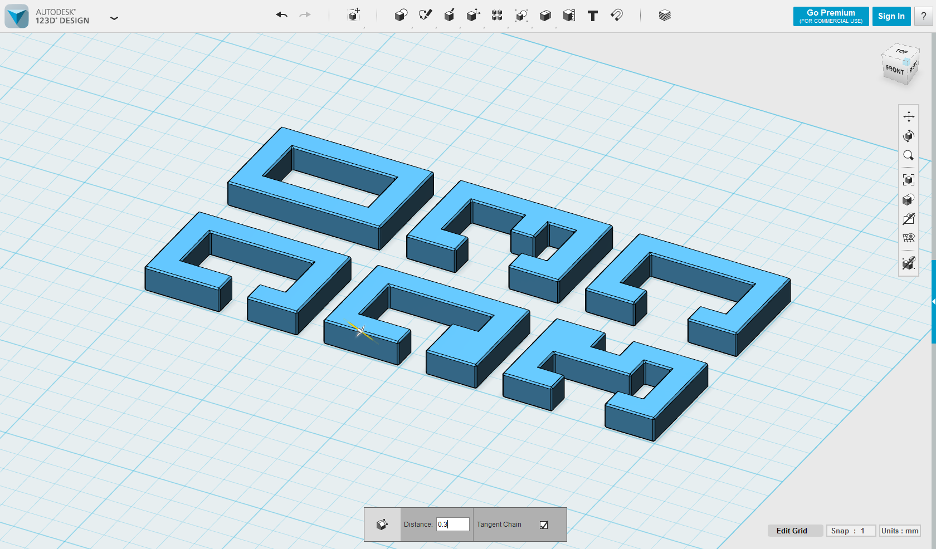Click the Autodesk 123D logo icon
The image size is (936, 549).
coord(17,16)
